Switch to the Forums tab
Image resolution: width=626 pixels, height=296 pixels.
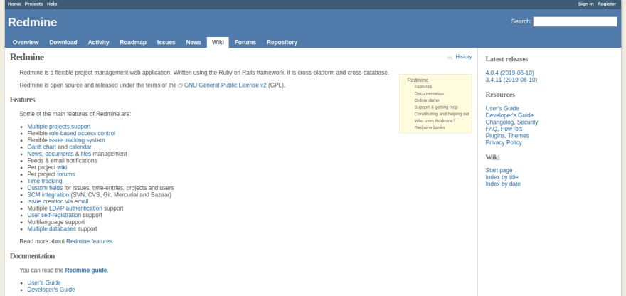tap(245, 43)
